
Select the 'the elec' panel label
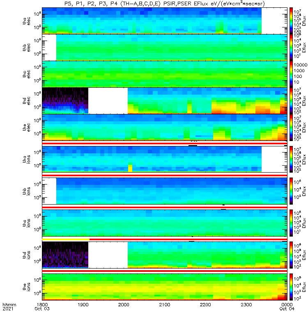coord(26,127)
